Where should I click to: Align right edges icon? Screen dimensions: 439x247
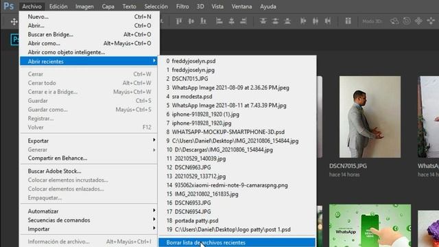pos(244,21)
